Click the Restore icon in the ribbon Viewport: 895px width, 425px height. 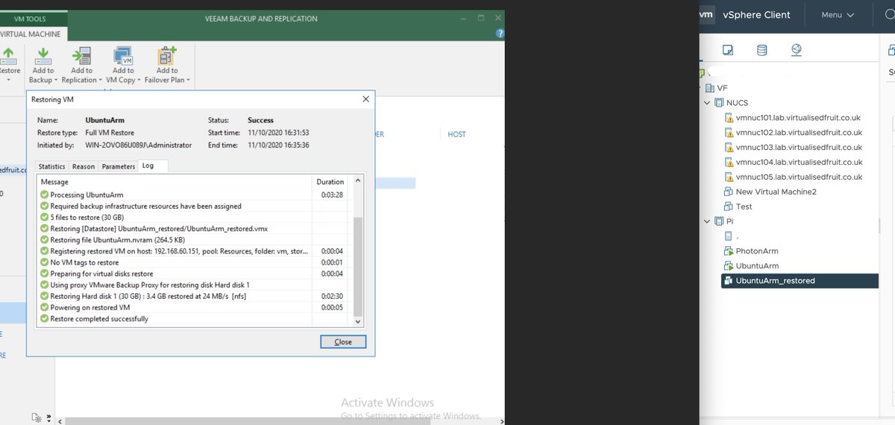pyautogui.click(x=8, y=55)
